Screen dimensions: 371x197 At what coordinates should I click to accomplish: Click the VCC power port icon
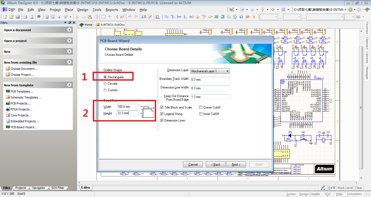point(204,17)
